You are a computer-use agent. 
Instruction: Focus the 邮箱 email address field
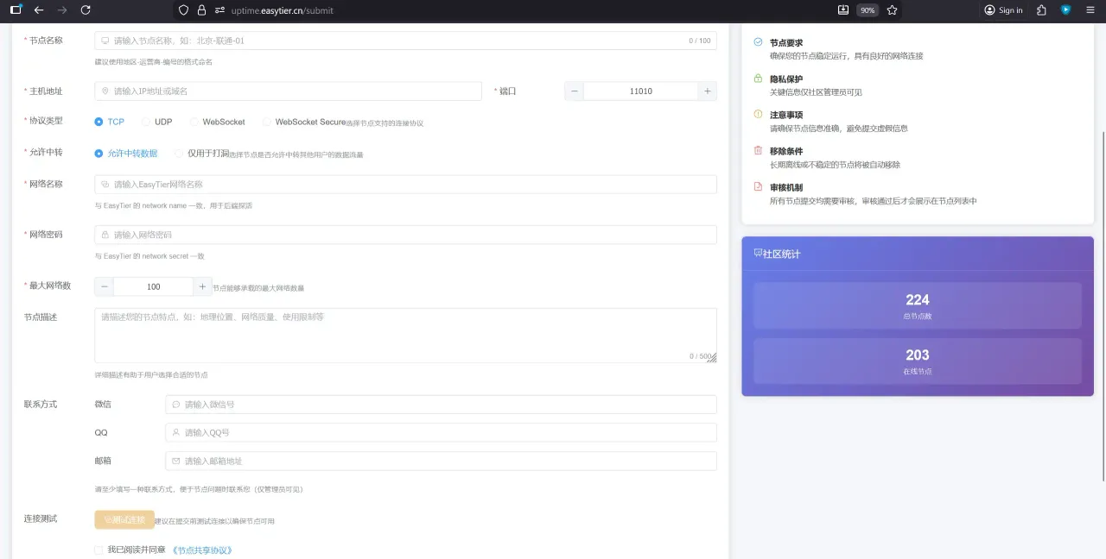pos(441,461)
